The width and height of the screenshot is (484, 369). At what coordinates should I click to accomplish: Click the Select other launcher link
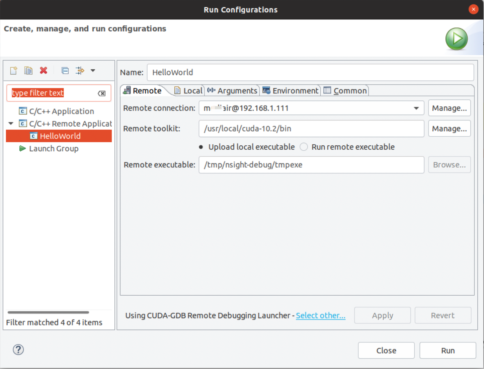coord(320,315)
